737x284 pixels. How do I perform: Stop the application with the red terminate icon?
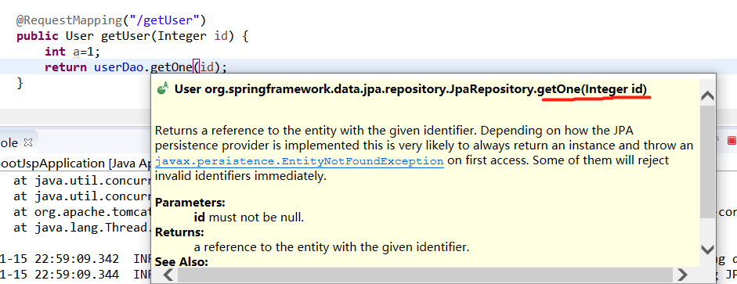pos(732,140)
